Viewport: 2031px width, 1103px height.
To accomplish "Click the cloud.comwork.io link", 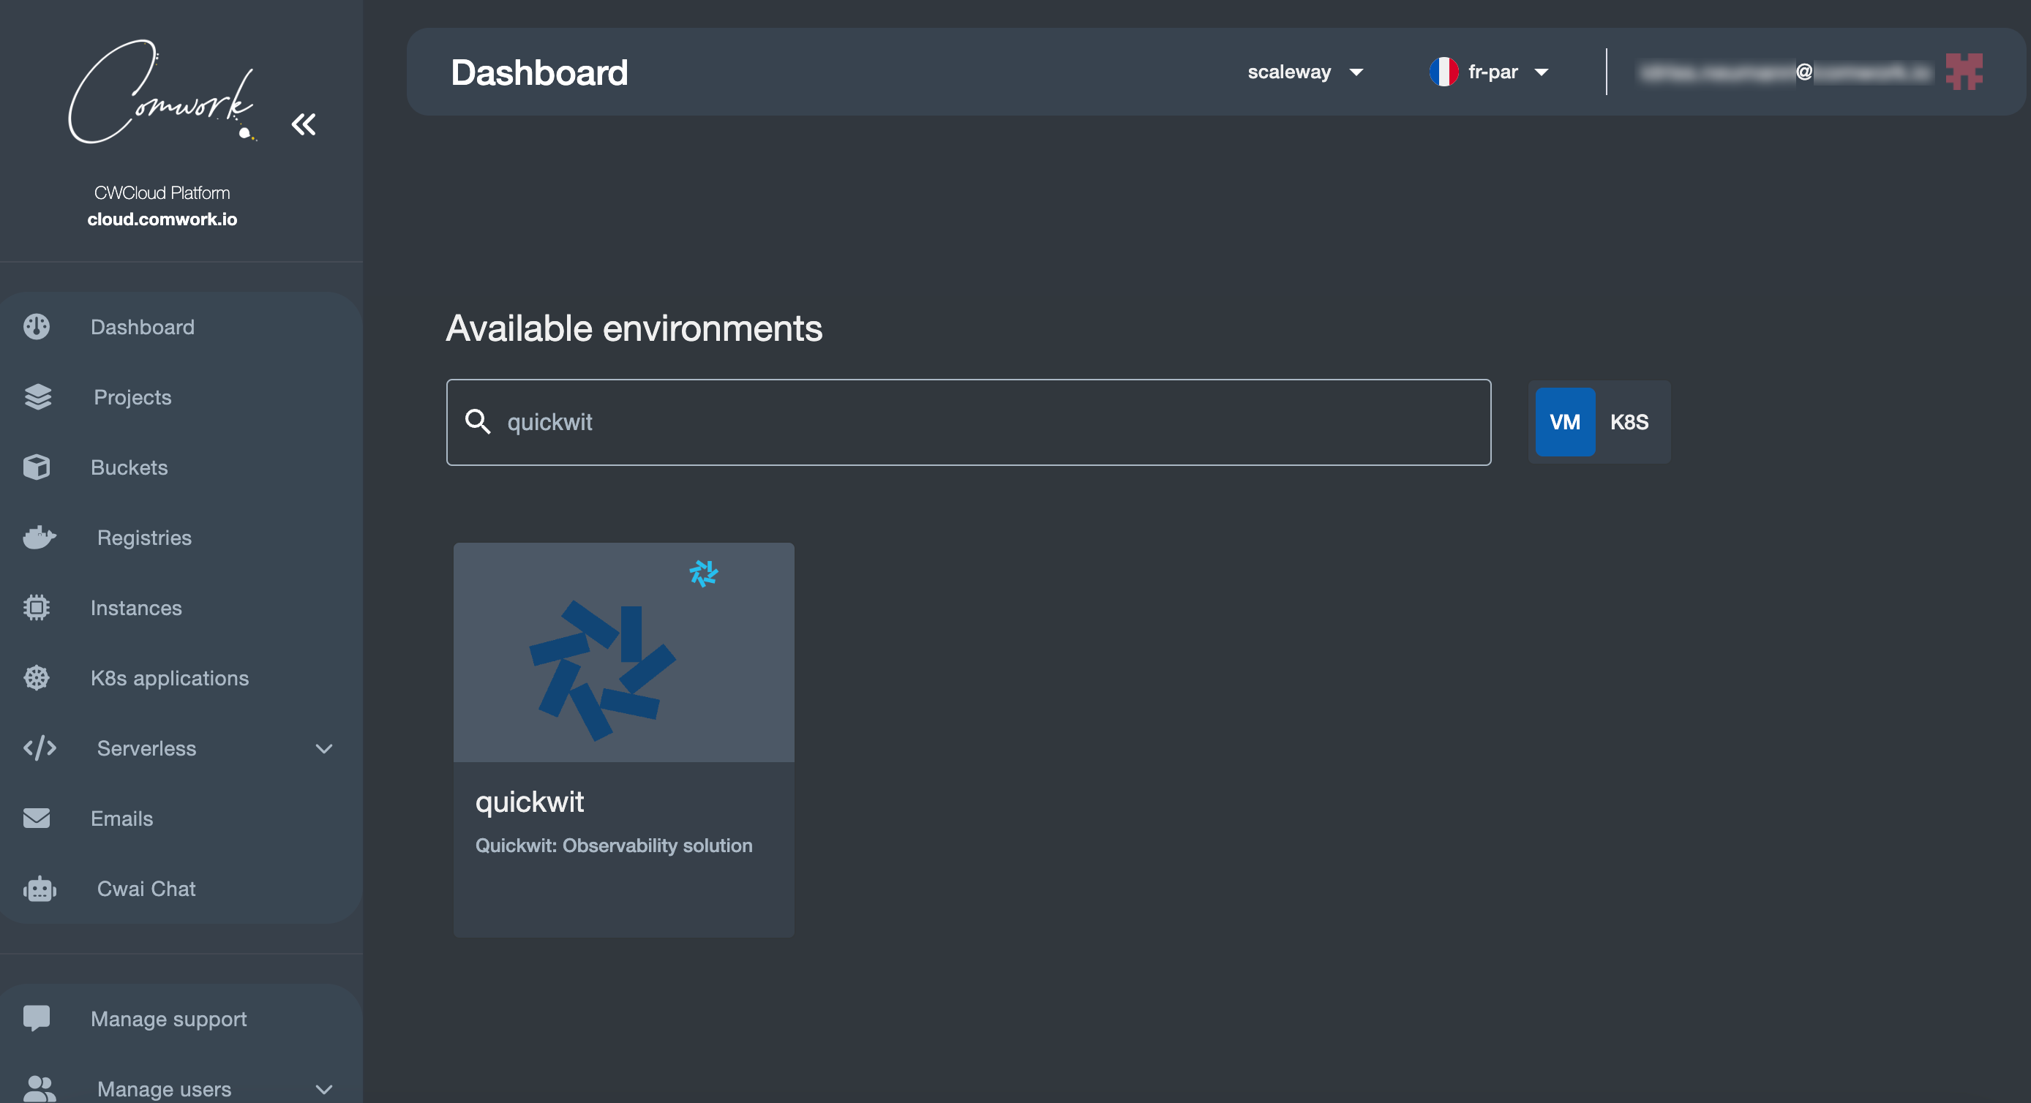I will pos(162,219).
